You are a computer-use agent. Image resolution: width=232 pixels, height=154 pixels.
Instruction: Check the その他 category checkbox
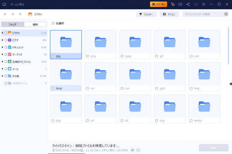[x=6, y=76]
